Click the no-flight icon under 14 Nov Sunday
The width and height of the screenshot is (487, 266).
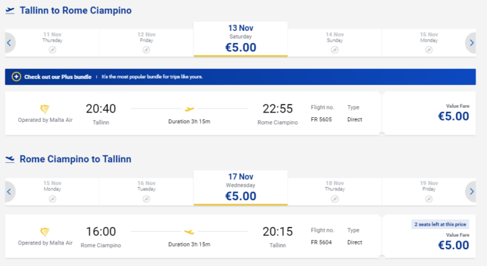(x=335, y=50)
